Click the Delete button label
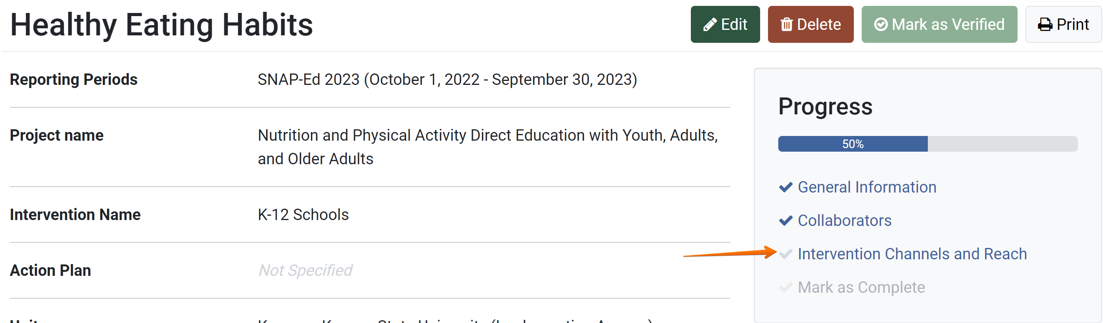The width and height of the screenshot is (1103, 323). click(x=819, y=25)
